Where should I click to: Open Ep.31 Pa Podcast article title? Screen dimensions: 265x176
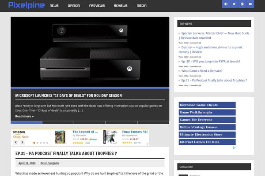point(66,154)
